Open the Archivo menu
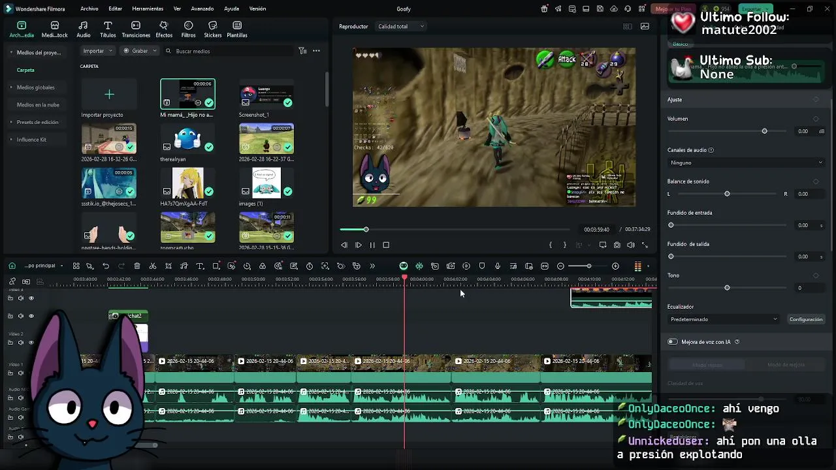836x470 pixels. [89, 8]
